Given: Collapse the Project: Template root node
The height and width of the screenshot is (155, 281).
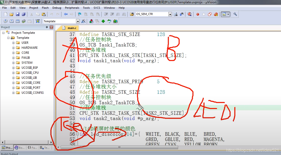Looking at the screenshot, I should click(4, 33).
